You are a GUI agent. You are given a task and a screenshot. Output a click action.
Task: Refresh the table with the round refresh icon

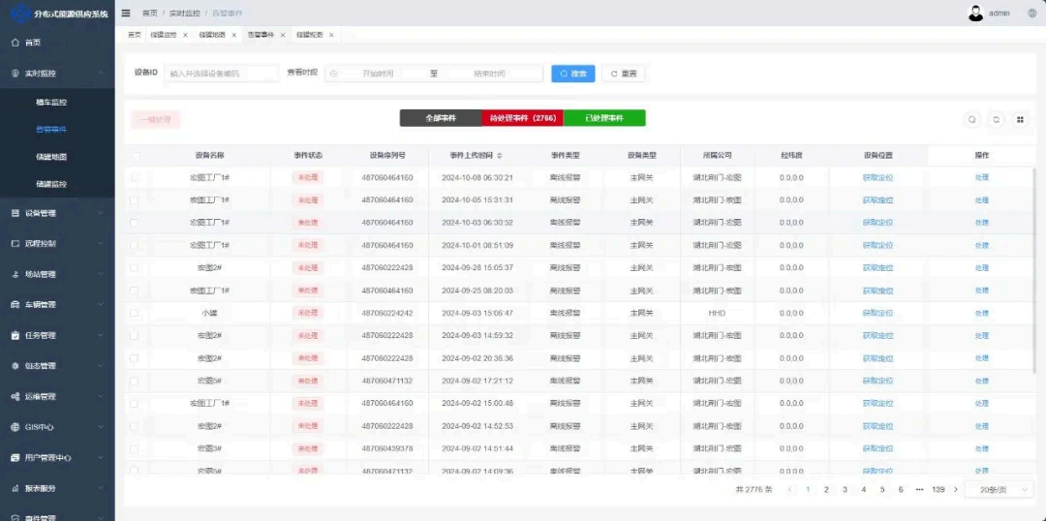coord(996,119)
